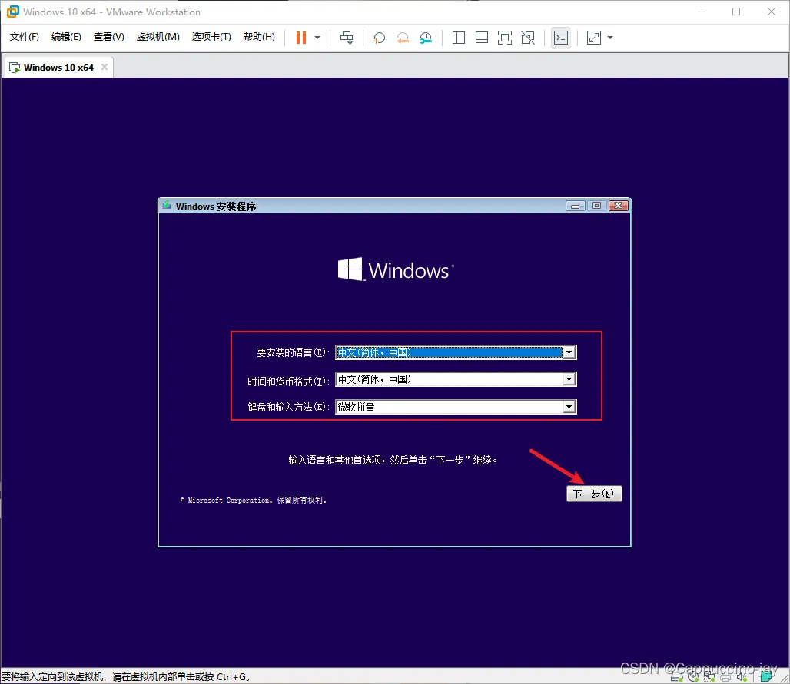Expand the 要安装的语言 dropdown
The width and height of the screenshot is (790, 684).
tap(569, 352)
